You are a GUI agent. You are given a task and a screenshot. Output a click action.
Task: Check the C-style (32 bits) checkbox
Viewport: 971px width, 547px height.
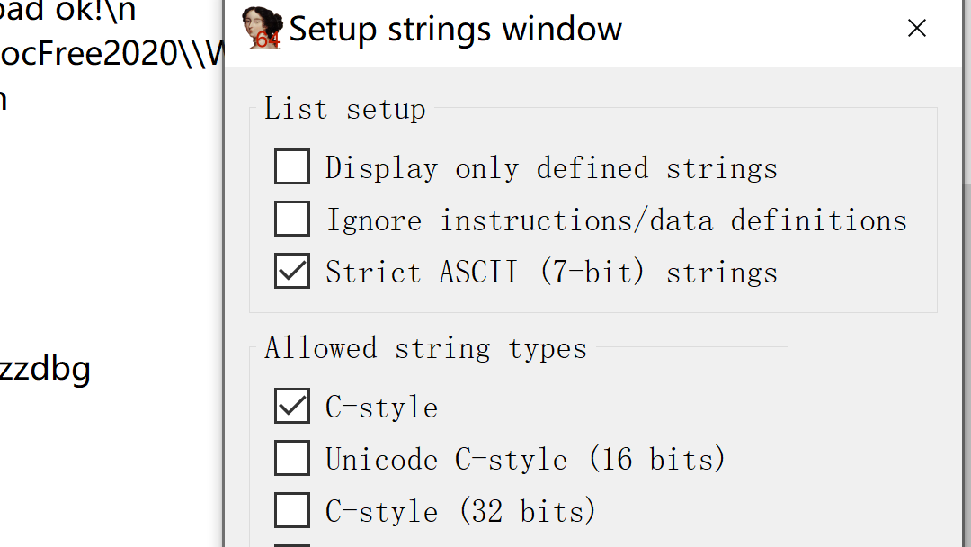pyautogui.click(x=292, y=511)
